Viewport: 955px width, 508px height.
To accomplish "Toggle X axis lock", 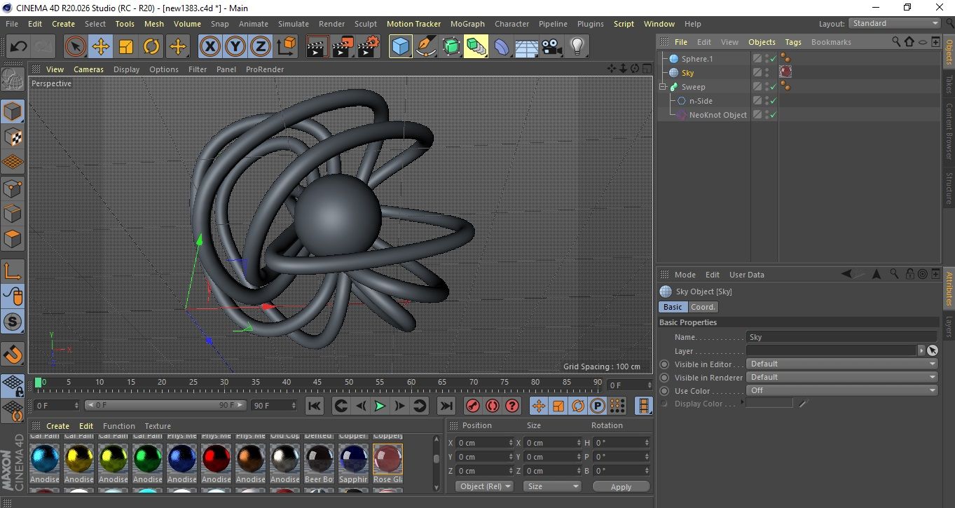I will (209, 47).
